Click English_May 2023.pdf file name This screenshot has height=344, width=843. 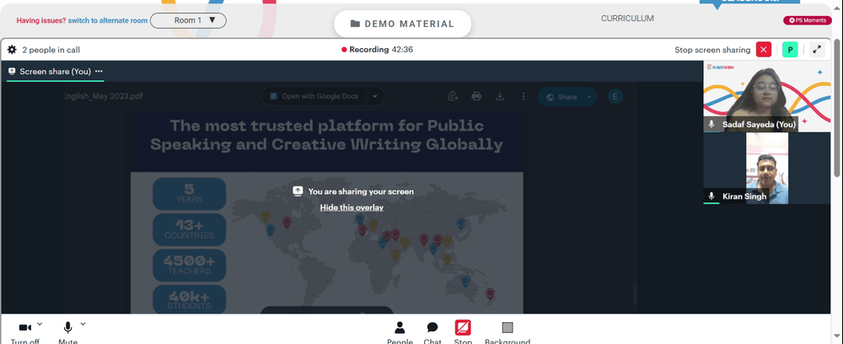tap(103, 96)
